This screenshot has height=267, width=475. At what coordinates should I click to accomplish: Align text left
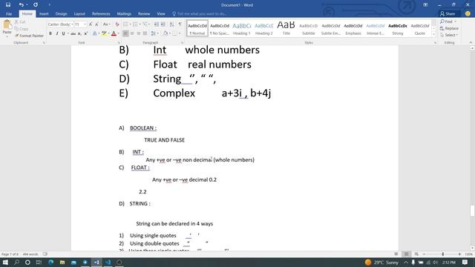[x=125, y=33]
